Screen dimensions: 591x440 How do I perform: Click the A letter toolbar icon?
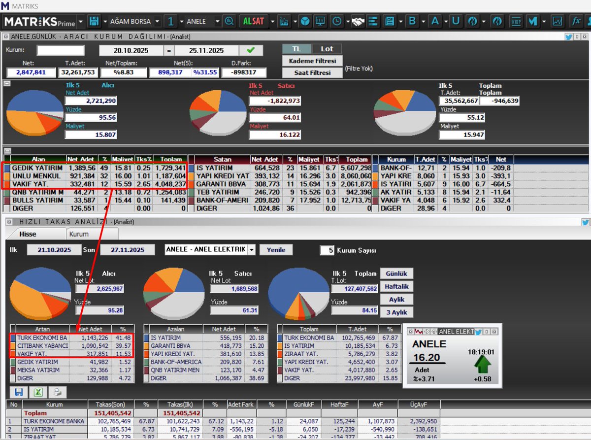coord(435,21)
